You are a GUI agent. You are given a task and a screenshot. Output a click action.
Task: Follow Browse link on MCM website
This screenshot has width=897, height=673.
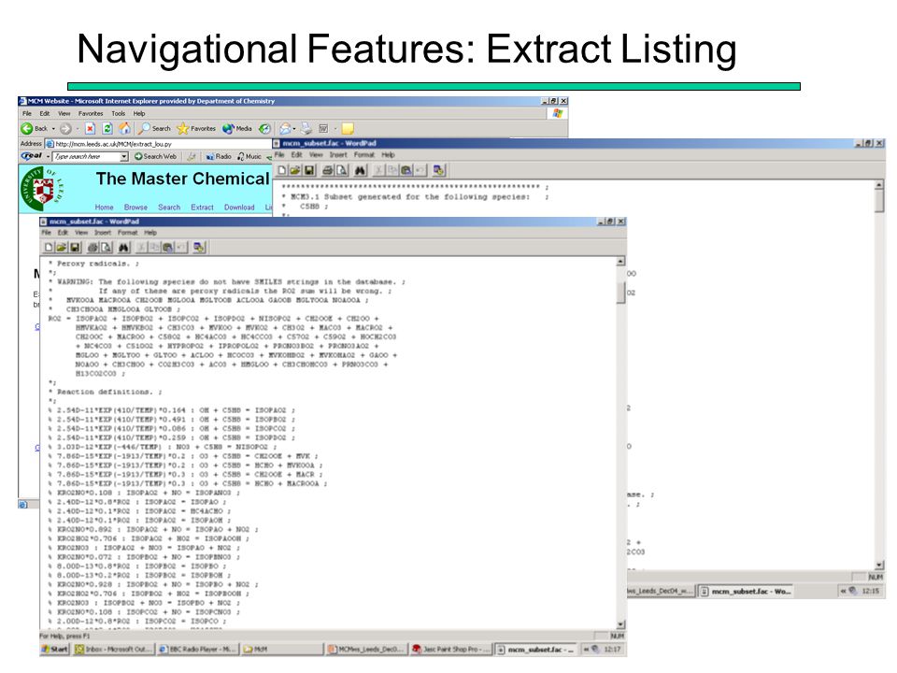point(135,208)
